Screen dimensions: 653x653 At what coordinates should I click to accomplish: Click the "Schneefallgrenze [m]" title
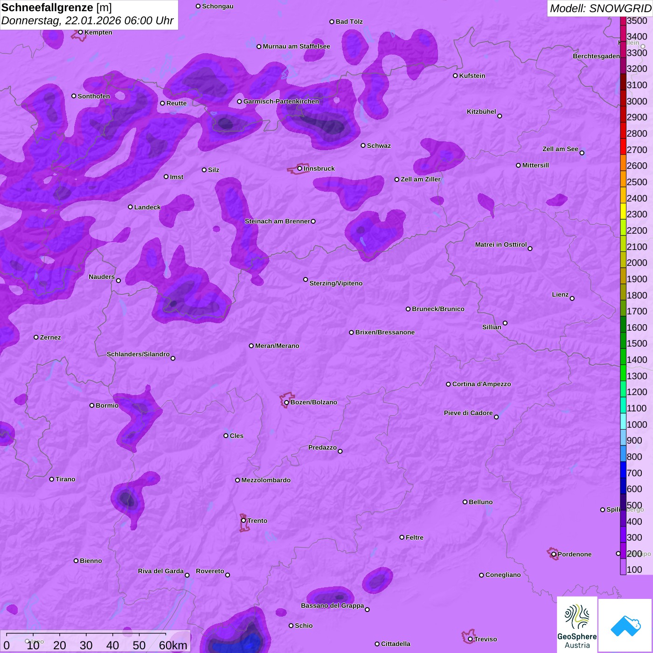pos(56,8)
